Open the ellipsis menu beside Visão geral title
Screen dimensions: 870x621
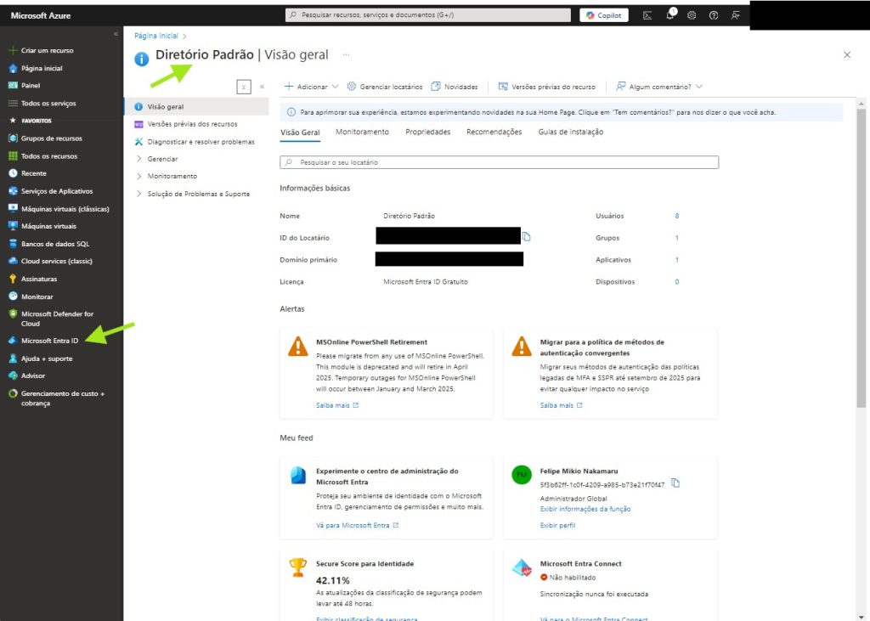point(347,55)
